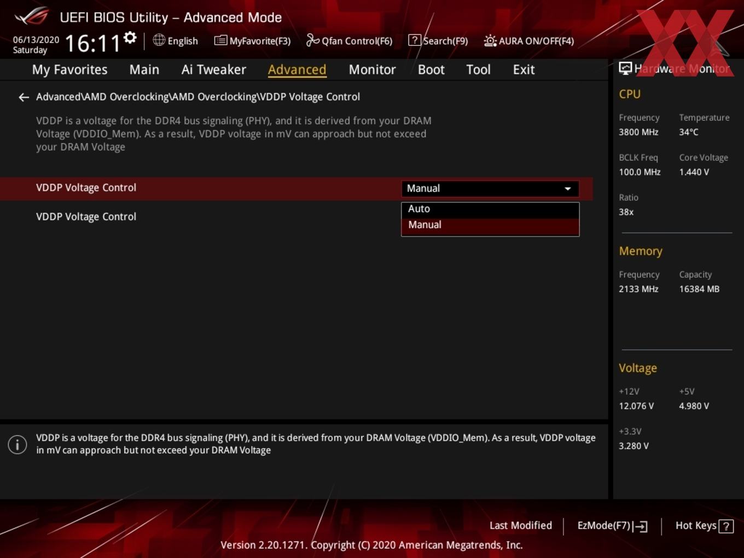
Task: Click the Voltage section heading
Action: click(638, 368)
